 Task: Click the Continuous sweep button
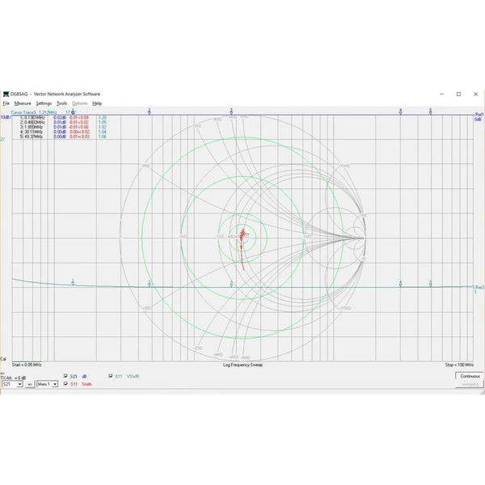[x=469, y=376]
